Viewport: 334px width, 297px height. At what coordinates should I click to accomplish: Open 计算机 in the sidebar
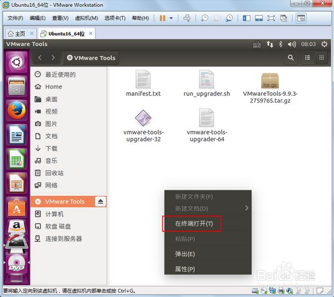(x=69, y=214)
